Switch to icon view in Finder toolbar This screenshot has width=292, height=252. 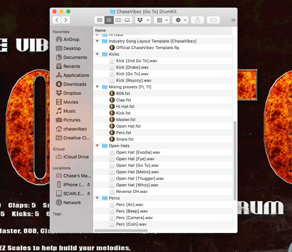[100, 20]
